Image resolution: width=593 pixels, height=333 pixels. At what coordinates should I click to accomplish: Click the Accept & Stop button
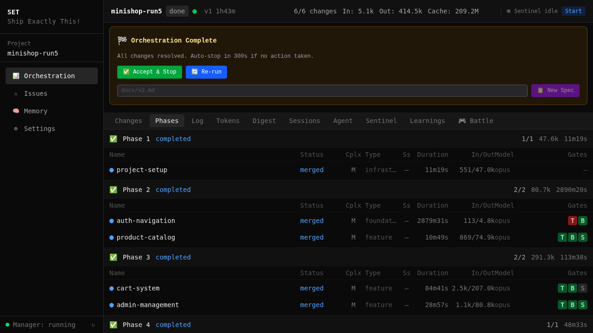click(x=150, y=72)
